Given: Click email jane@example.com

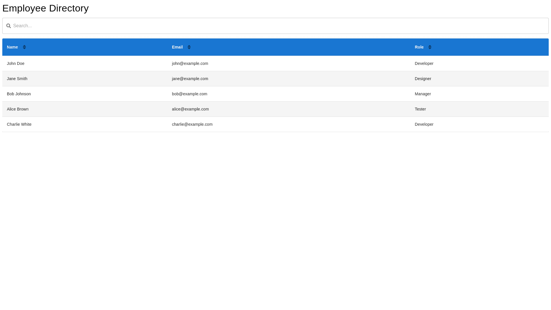Looking at the screenshot, I should [190, 79].
